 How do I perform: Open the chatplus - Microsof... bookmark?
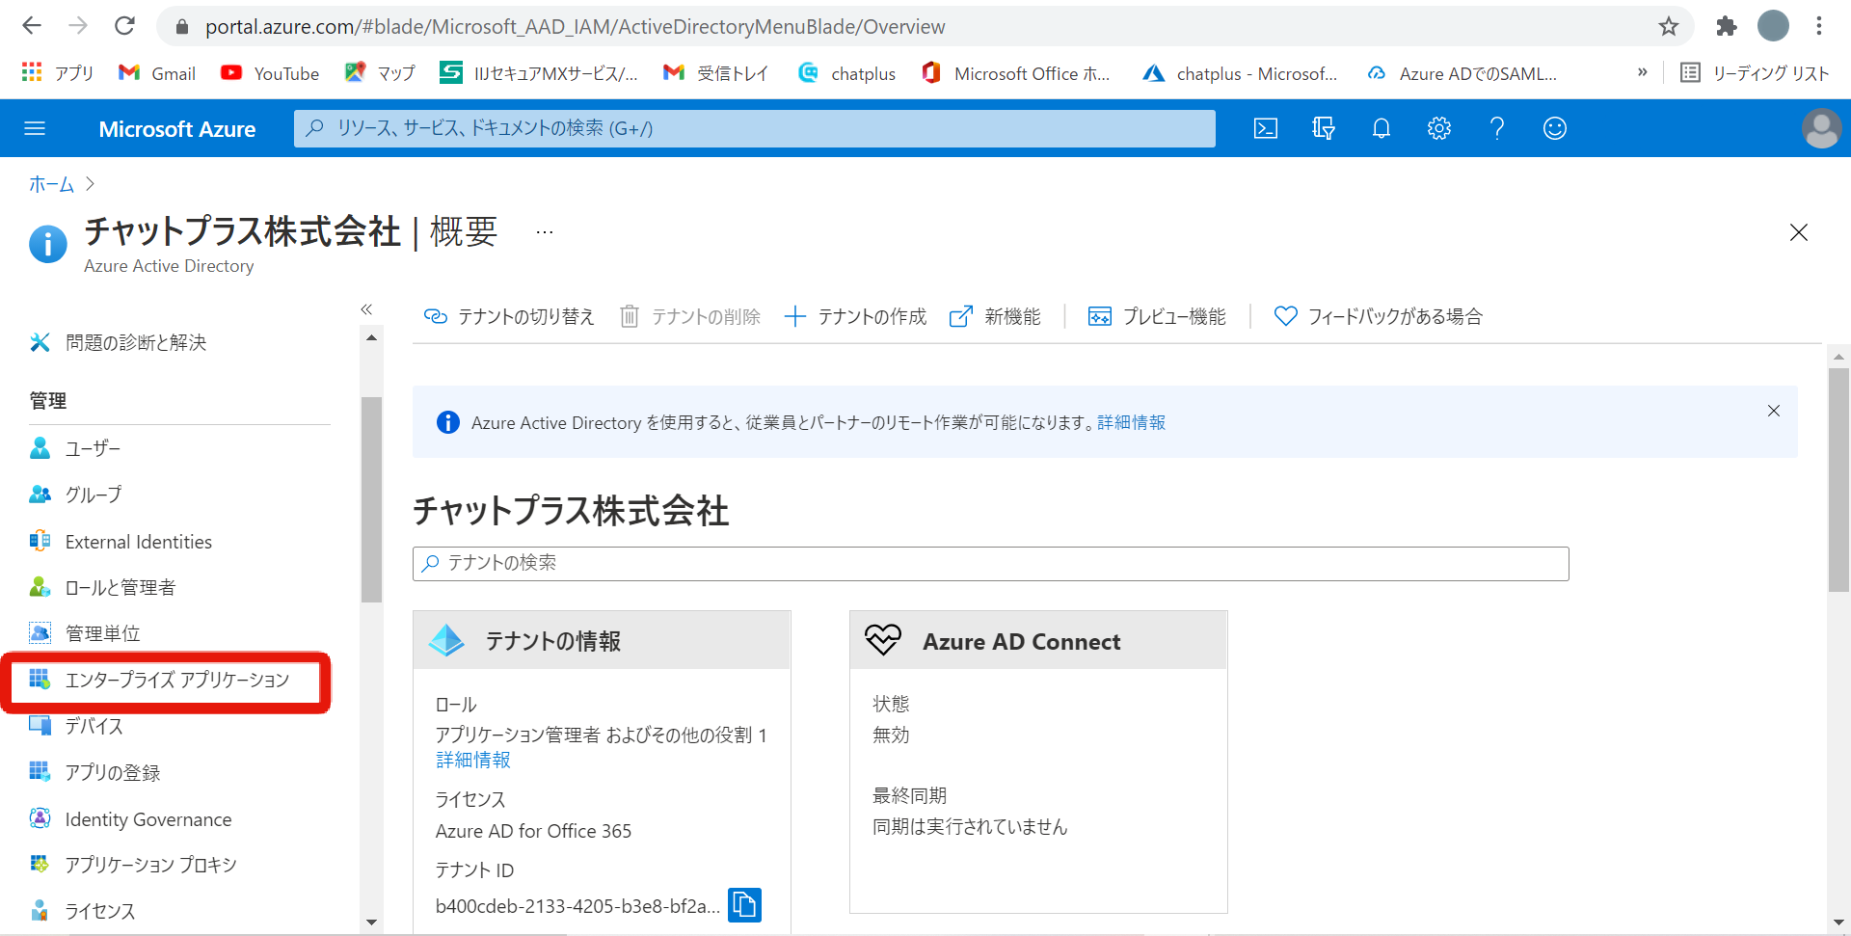coord(1240,73)
